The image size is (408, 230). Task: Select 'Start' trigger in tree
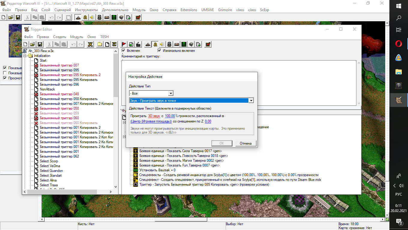tap(43, 60)
